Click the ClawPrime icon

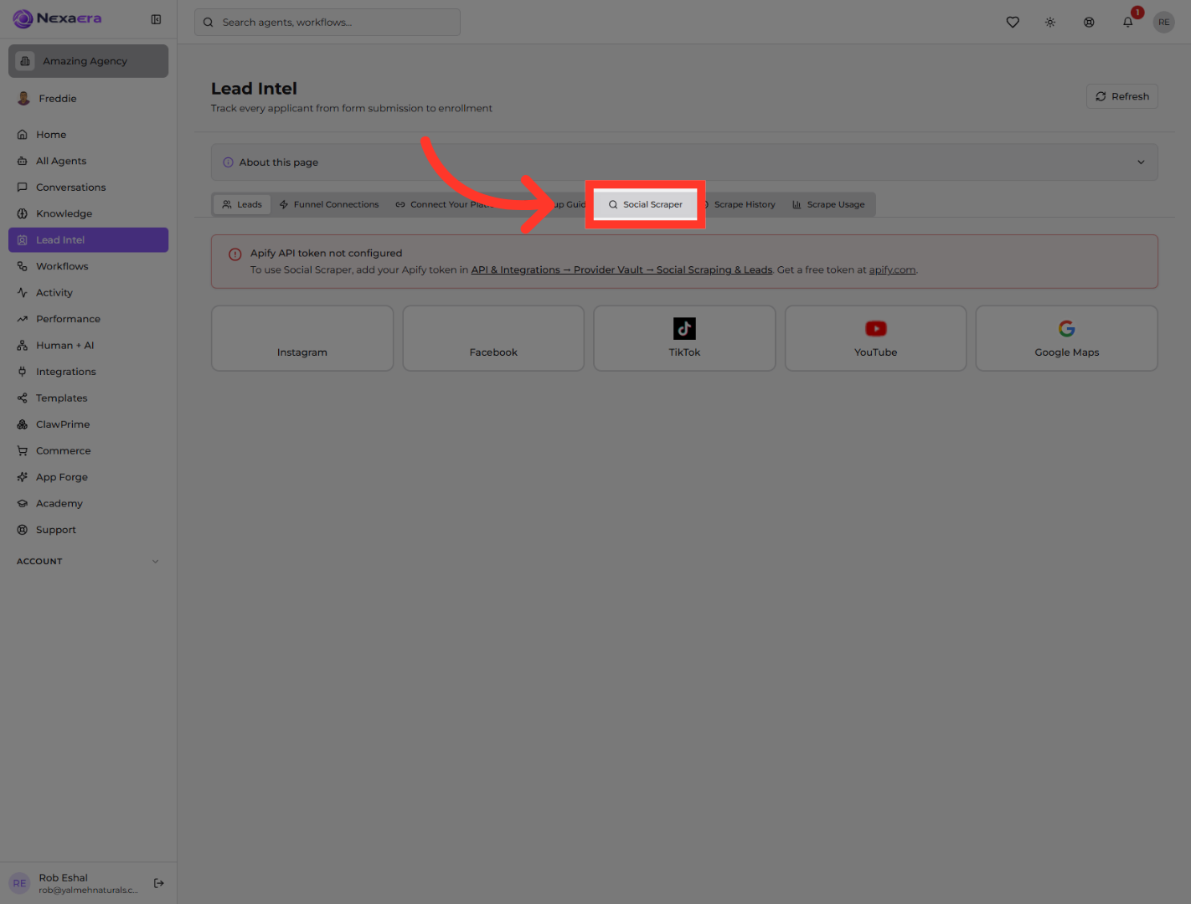pos(23,424)
